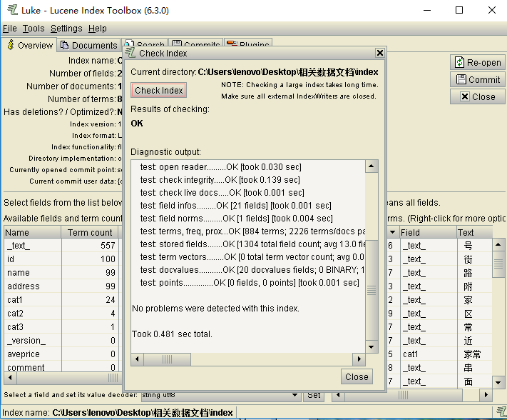Select the term row with text 家常
This screenshot has width=507, height=420.
pos(440,354)
